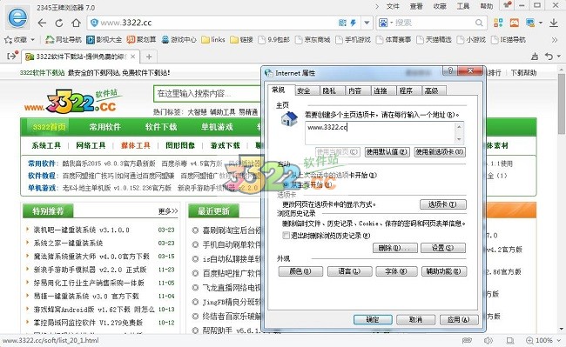Open the 颜色 appearance button
566x347 pixels.
[x=300, y=271]
